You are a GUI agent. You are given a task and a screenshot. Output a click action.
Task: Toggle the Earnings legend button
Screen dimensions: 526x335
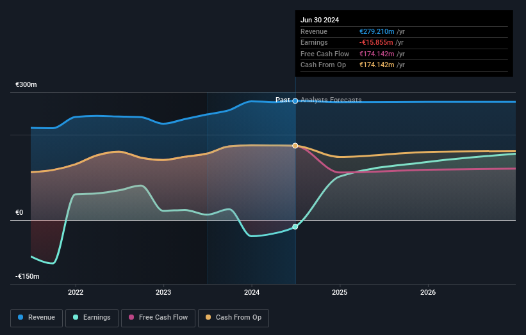(x=92, y=318)
